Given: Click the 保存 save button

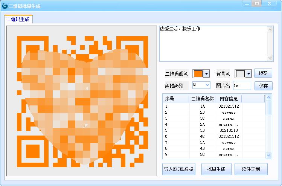Looking at the screenshot, I should point(264,86).
